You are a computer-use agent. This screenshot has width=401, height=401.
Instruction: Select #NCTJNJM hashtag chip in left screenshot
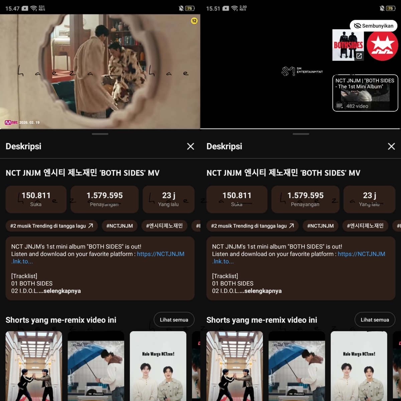coord(120,226)
